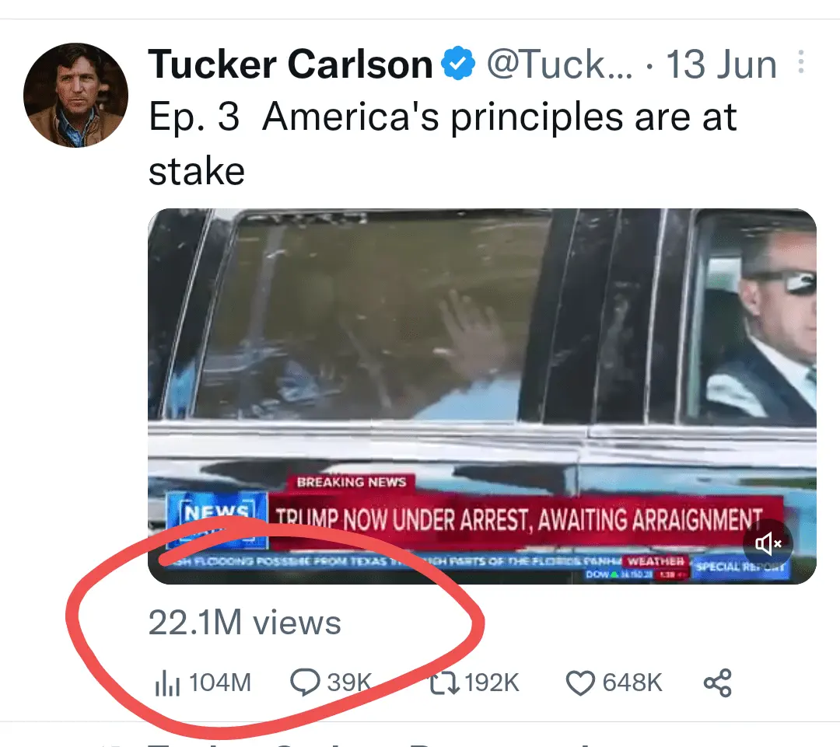Click the 22.1M views label
Screen dimensions: 840x747
(244, 623)
